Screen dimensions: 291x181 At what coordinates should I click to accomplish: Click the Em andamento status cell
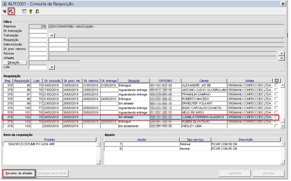(x=134, y=126)
